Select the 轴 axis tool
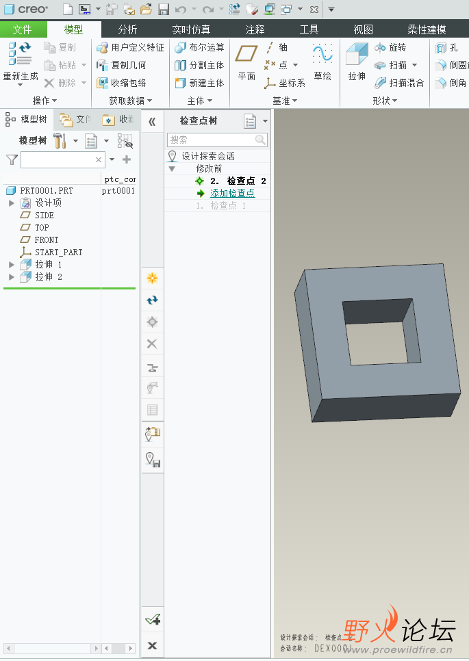The width and height of the screenshot is (469, 661). (276, 47)
